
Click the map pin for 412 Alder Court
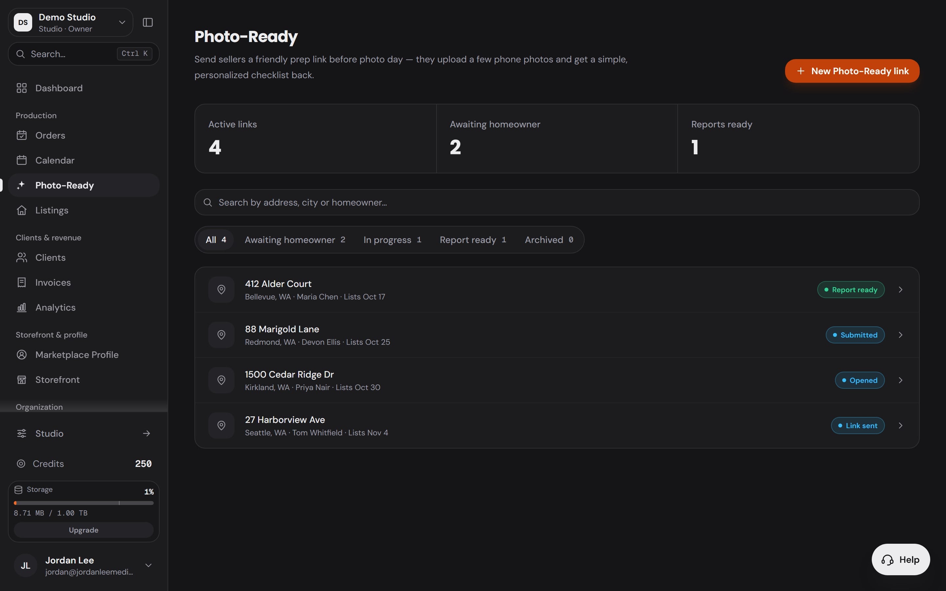[221, 290]
